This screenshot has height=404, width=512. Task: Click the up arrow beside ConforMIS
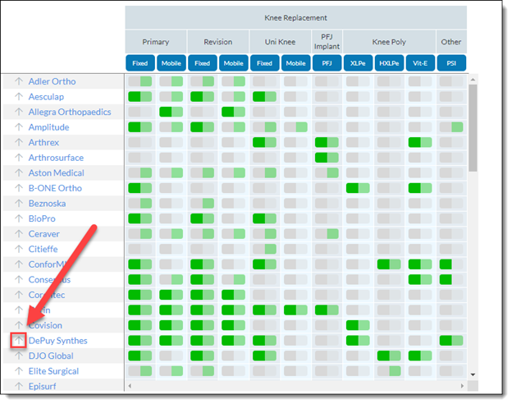click(x=19, y=264)
